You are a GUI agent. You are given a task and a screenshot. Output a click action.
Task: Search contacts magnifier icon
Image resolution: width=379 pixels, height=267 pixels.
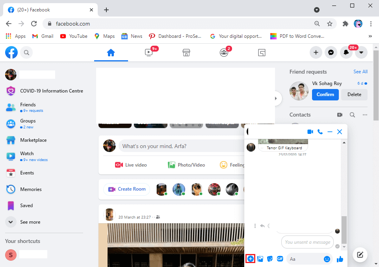coord(352,115)
